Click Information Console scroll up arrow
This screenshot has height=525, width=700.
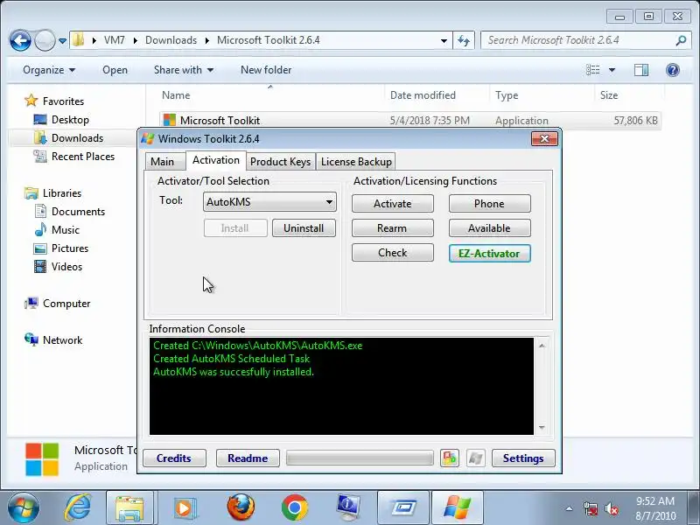[542, 346]
